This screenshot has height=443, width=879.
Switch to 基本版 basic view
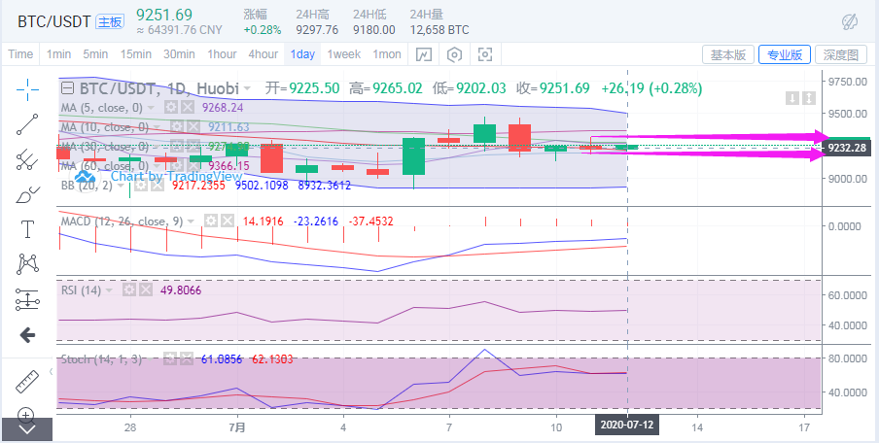click(x=727, y=54)
